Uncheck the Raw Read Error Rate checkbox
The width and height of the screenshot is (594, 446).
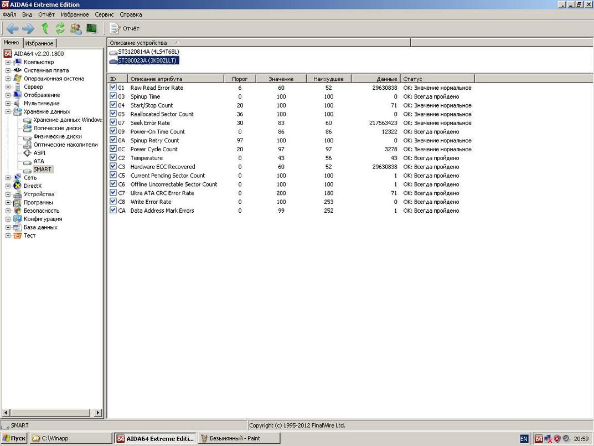coord(113,87)
